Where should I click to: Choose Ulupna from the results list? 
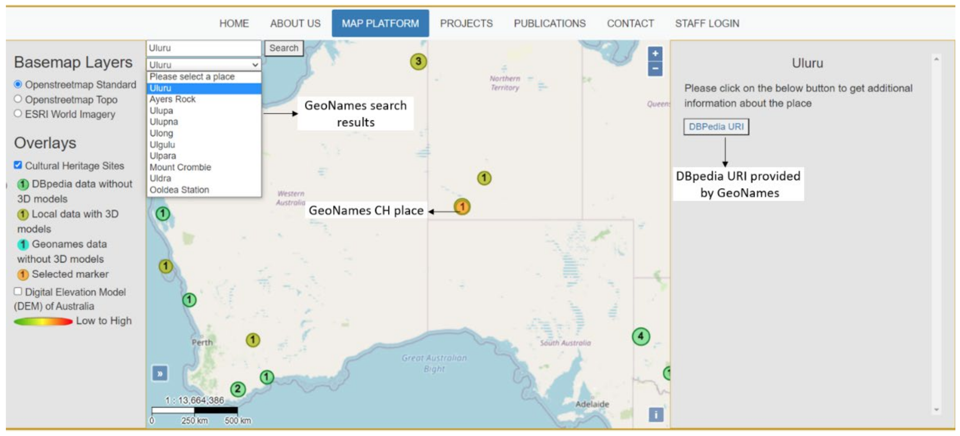pos(204,122)
